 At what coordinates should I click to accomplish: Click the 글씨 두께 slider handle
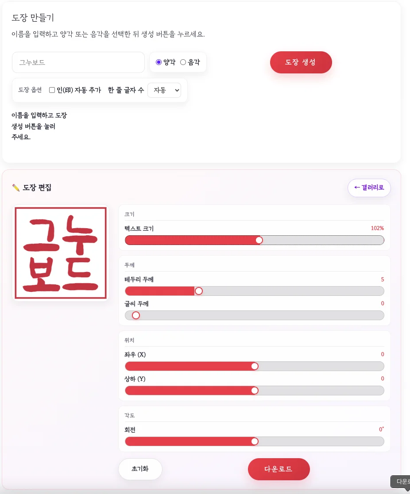coord(136,315)
